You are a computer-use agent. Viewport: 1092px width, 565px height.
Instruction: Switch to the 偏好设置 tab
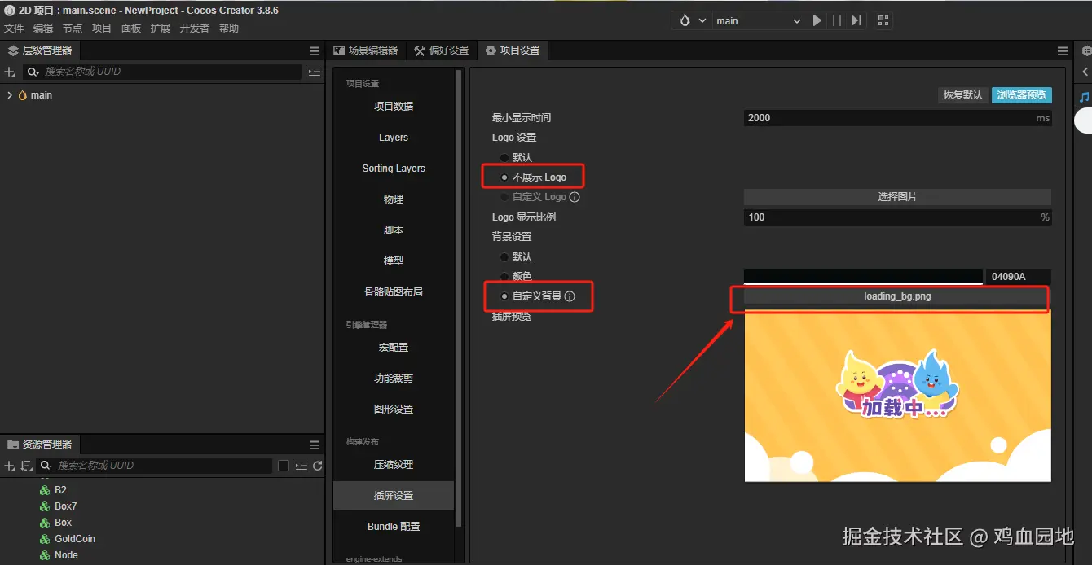pos(441,50)
